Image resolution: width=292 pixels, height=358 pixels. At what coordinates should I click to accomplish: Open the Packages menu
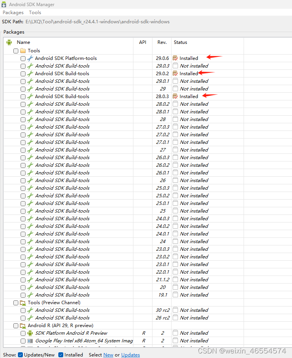coord(13,12)
